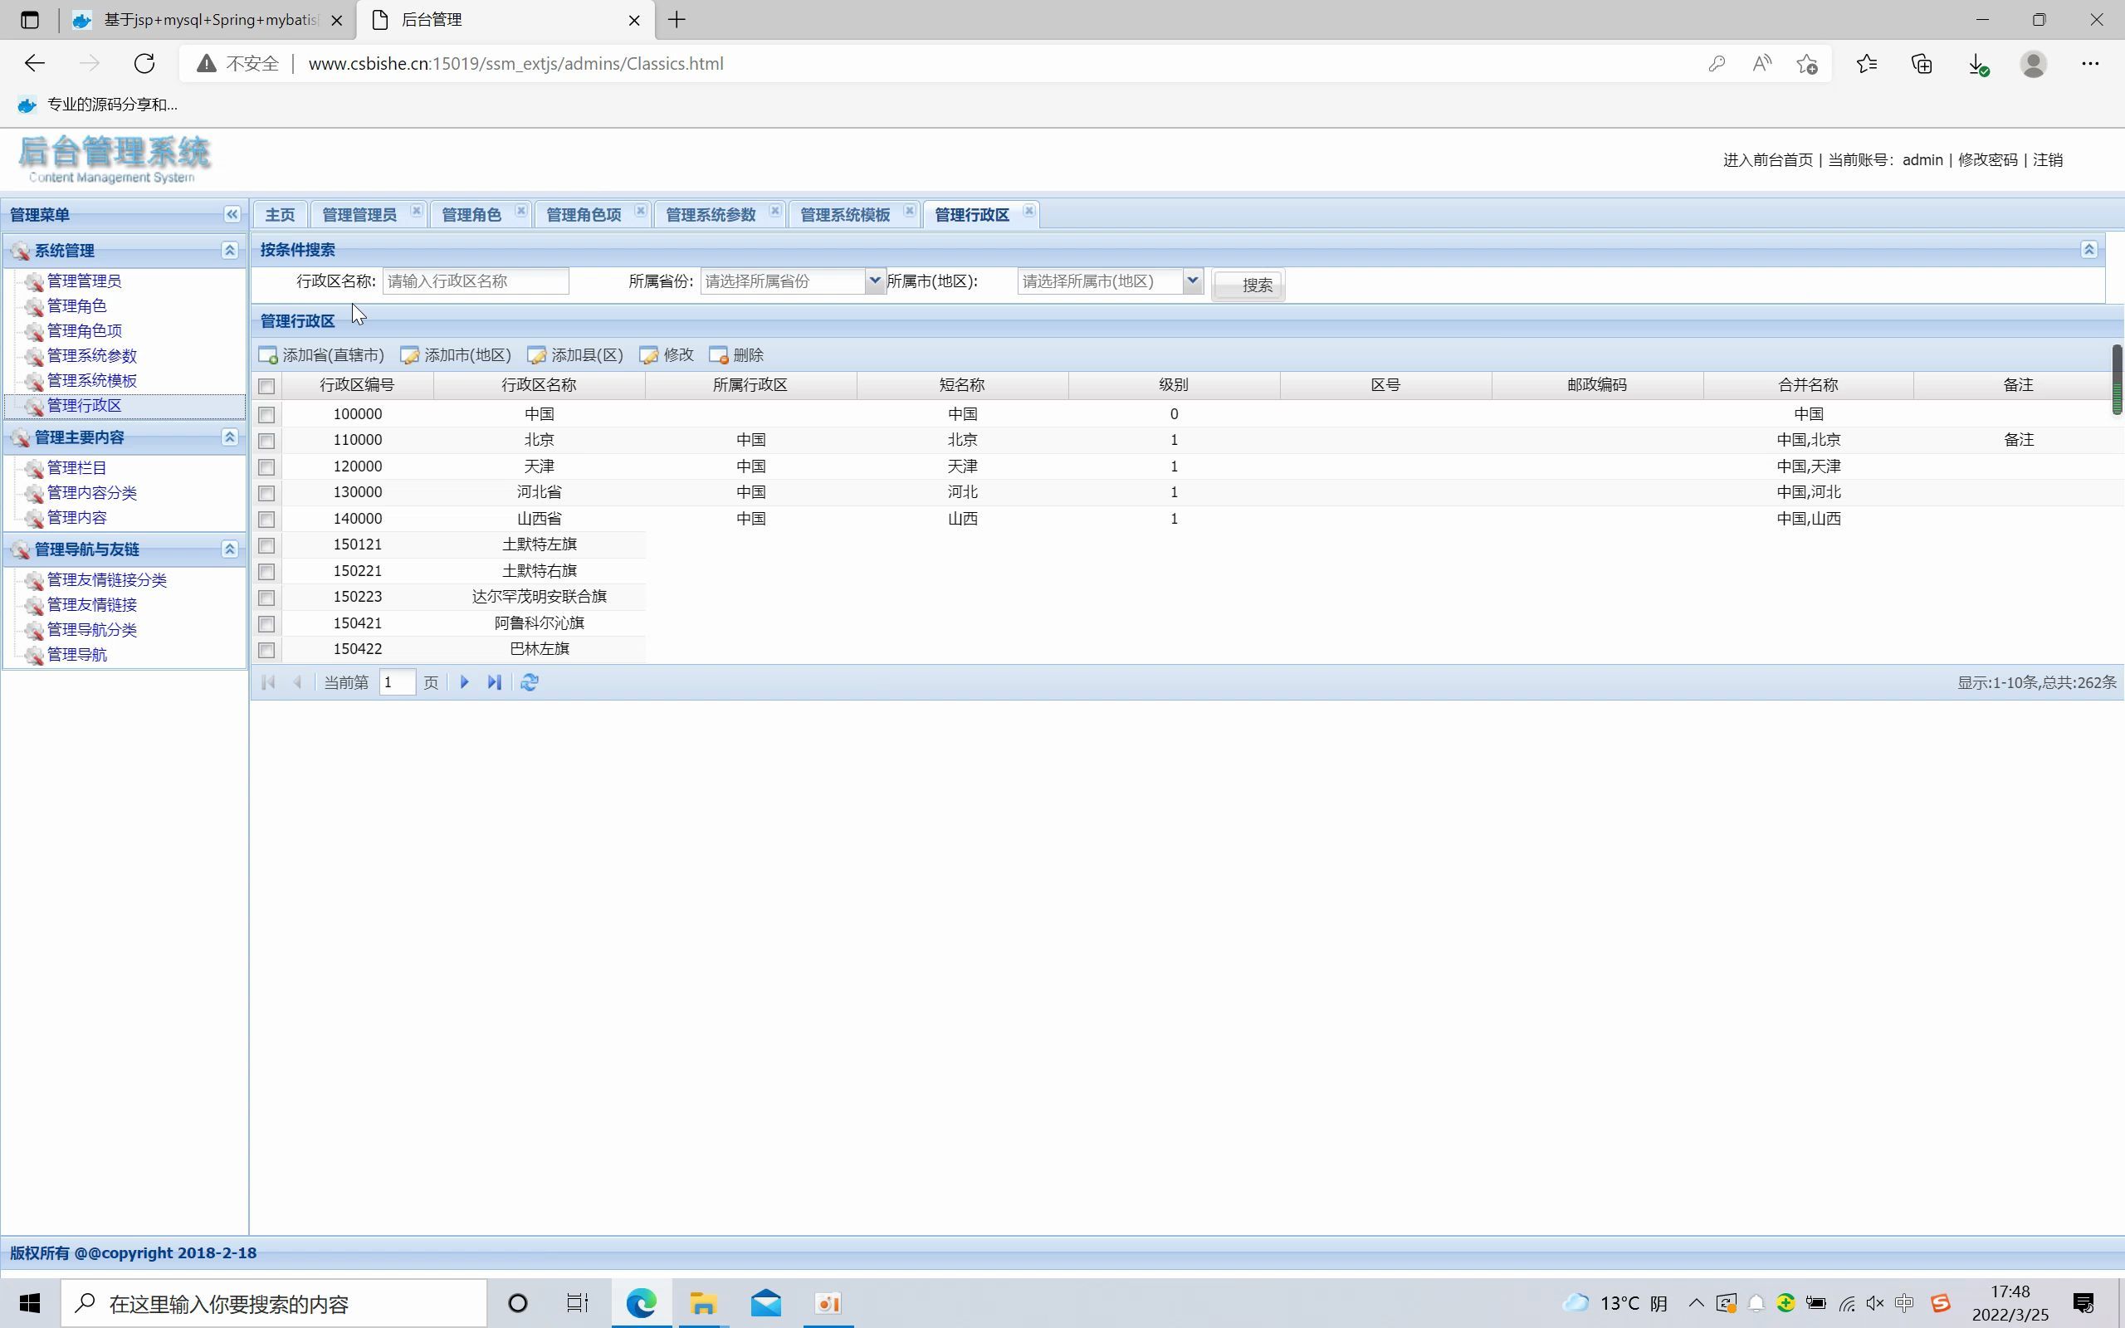The height and width of the screenshot is (1328, 2125).
Task: Close the 管理角色 tab
Action: point(520,211)
